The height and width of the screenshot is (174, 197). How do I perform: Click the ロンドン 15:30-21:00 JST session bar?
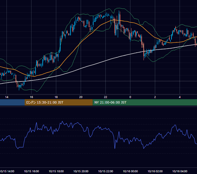click(x=59, y=102)
